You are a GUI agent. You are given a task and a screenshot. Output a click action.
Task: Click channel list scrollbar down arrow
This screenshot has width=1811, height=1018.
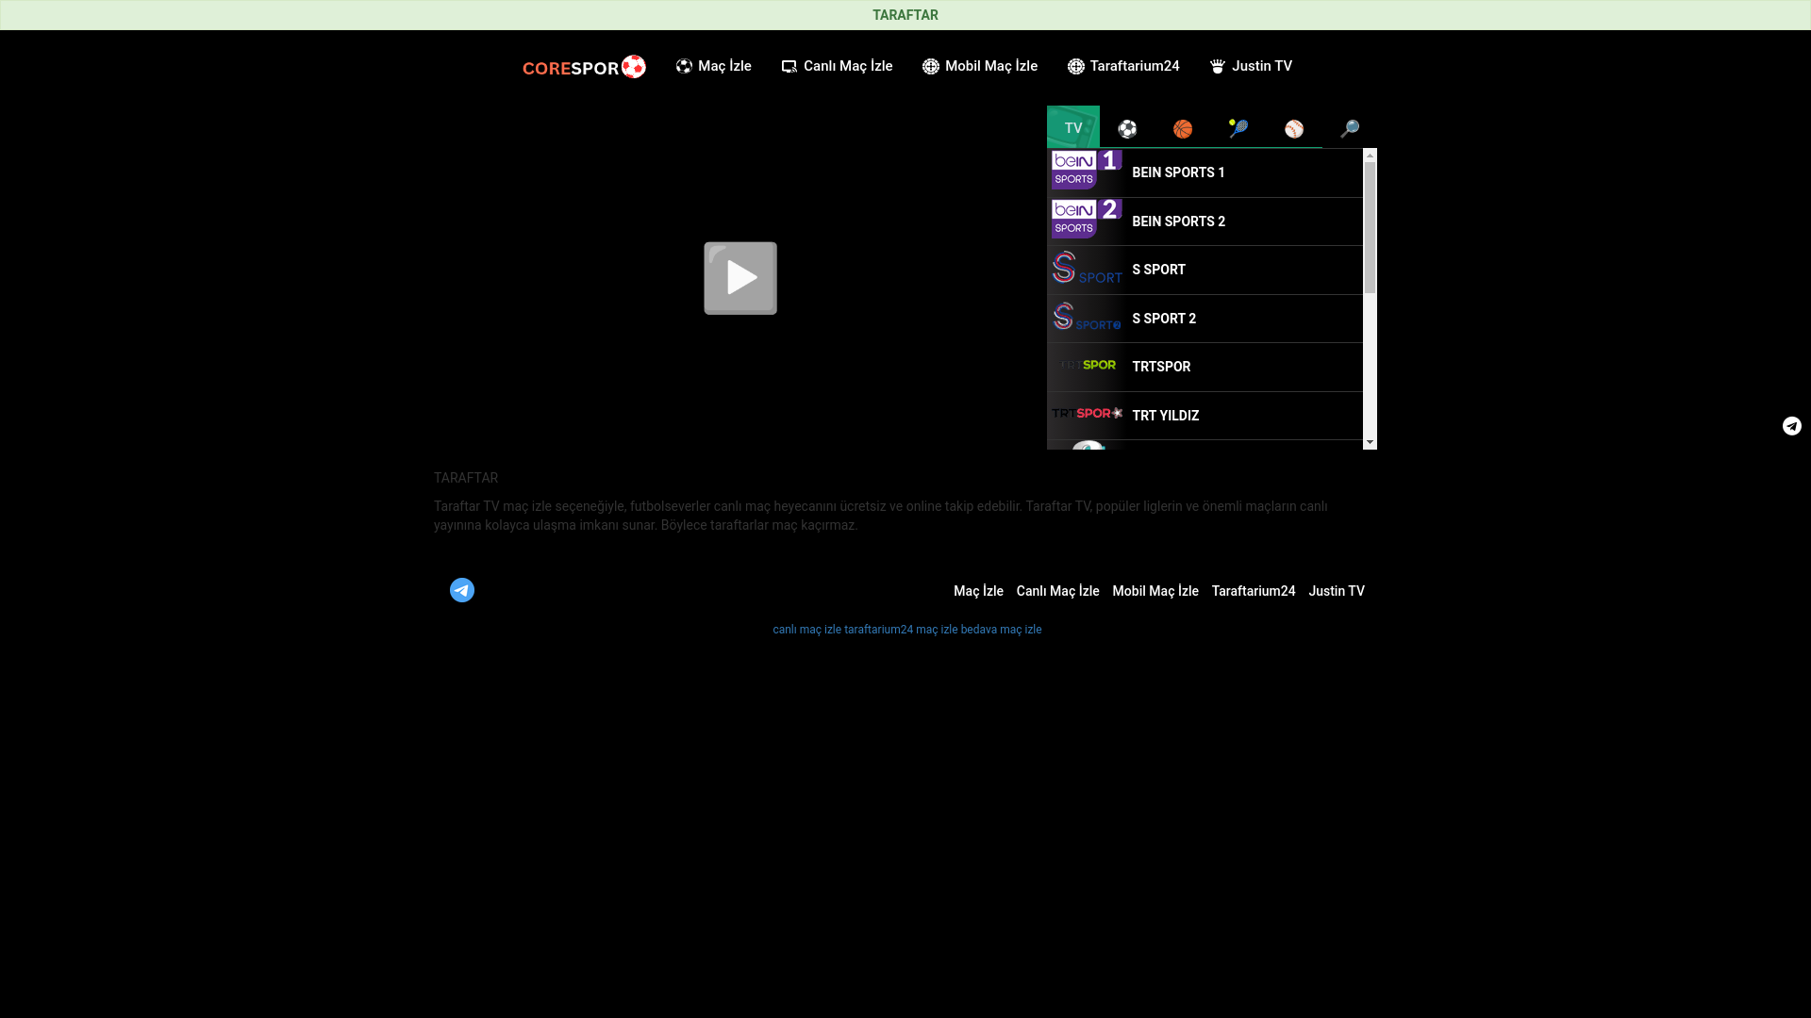tap(1370, 443)
